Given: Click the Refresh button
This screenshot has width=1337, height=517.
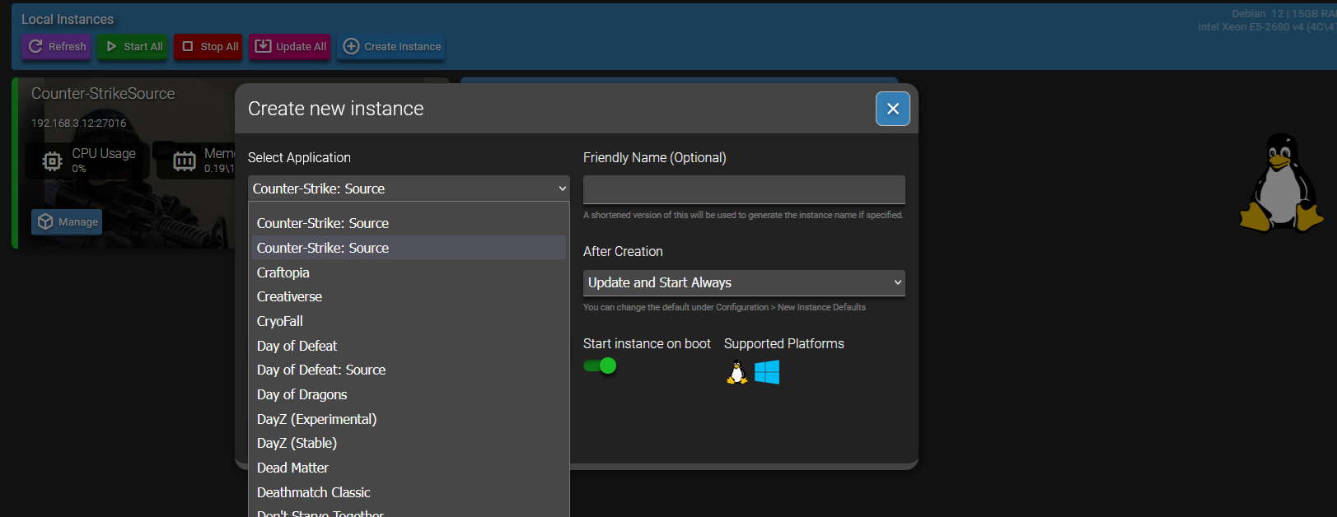Looking at the screenshot, I should coord(56,47).
